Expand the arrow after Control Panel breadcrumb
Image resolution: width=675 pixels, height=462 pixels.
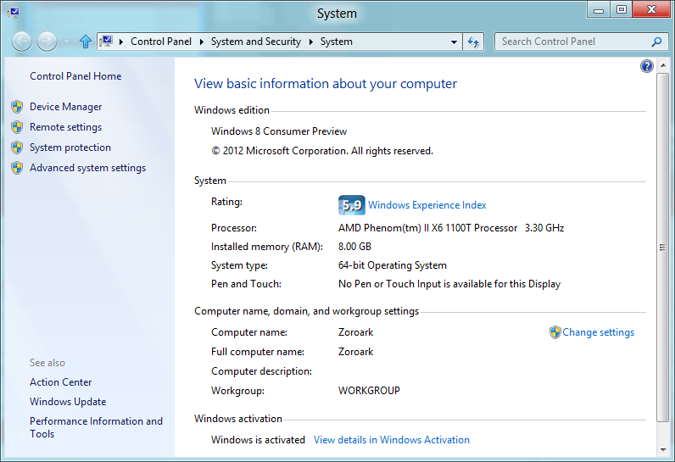click(203, 42)
